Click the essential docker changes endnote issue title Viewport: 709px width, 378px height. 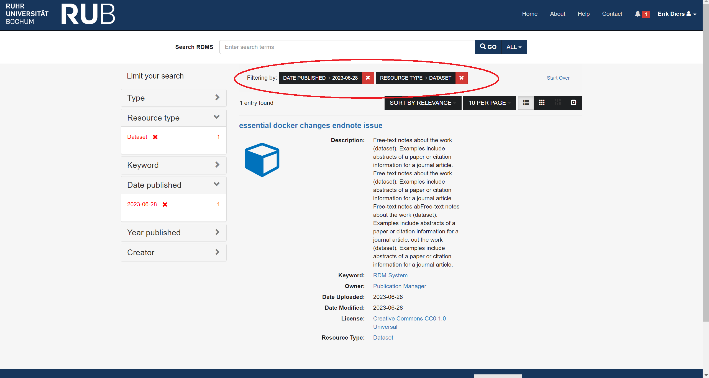click(310, 125)
